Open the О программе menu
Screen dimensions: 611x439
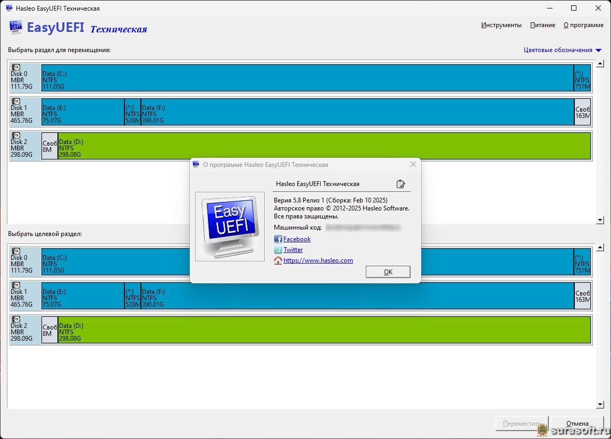tap(583, 25)
